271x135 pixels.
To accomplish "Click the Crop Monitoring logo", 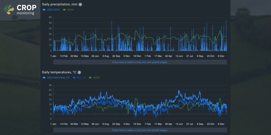I will click(20, 10).
